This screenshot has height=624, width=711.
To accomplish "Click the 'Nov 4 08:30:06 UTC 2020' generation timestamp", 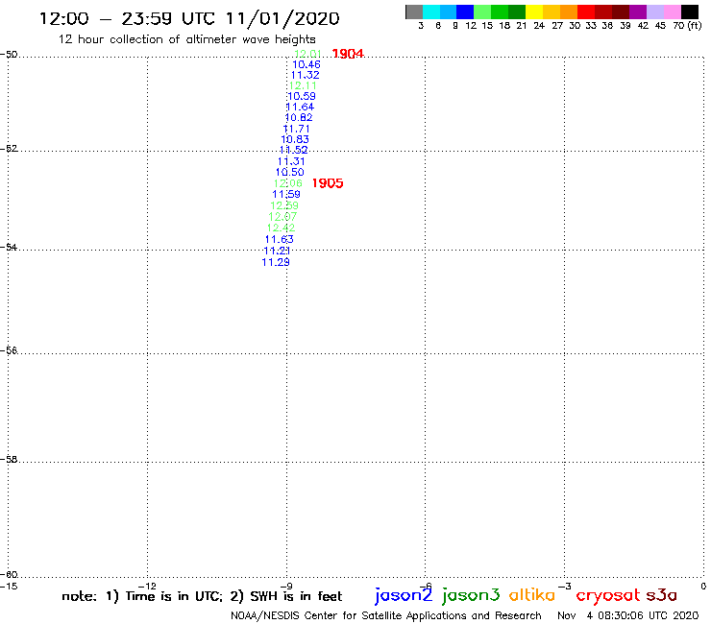I will pyautogui.click(x=628, y=615).
